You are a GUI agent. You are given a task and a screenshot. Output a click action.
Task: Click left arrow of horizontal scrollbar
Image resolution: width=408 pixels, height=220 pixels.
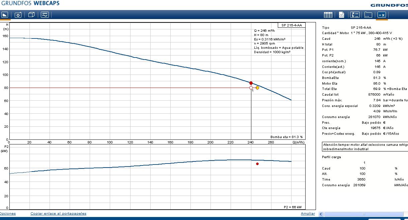321,214
